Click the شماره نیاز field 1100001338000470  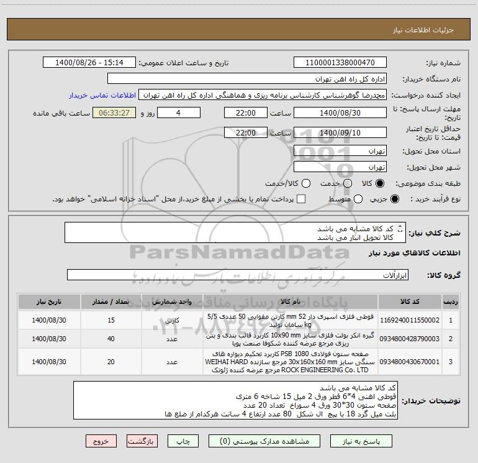point(340,63)
